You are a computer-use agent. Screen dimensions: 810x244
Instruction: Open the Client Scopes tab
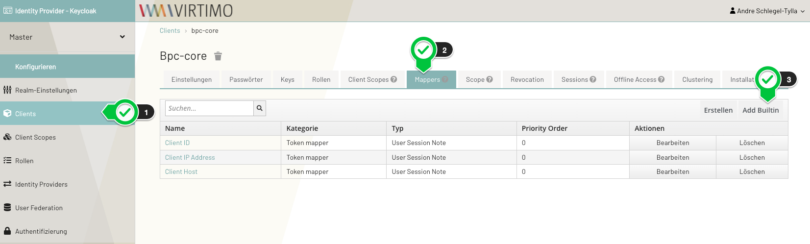[x=372, y=79]
